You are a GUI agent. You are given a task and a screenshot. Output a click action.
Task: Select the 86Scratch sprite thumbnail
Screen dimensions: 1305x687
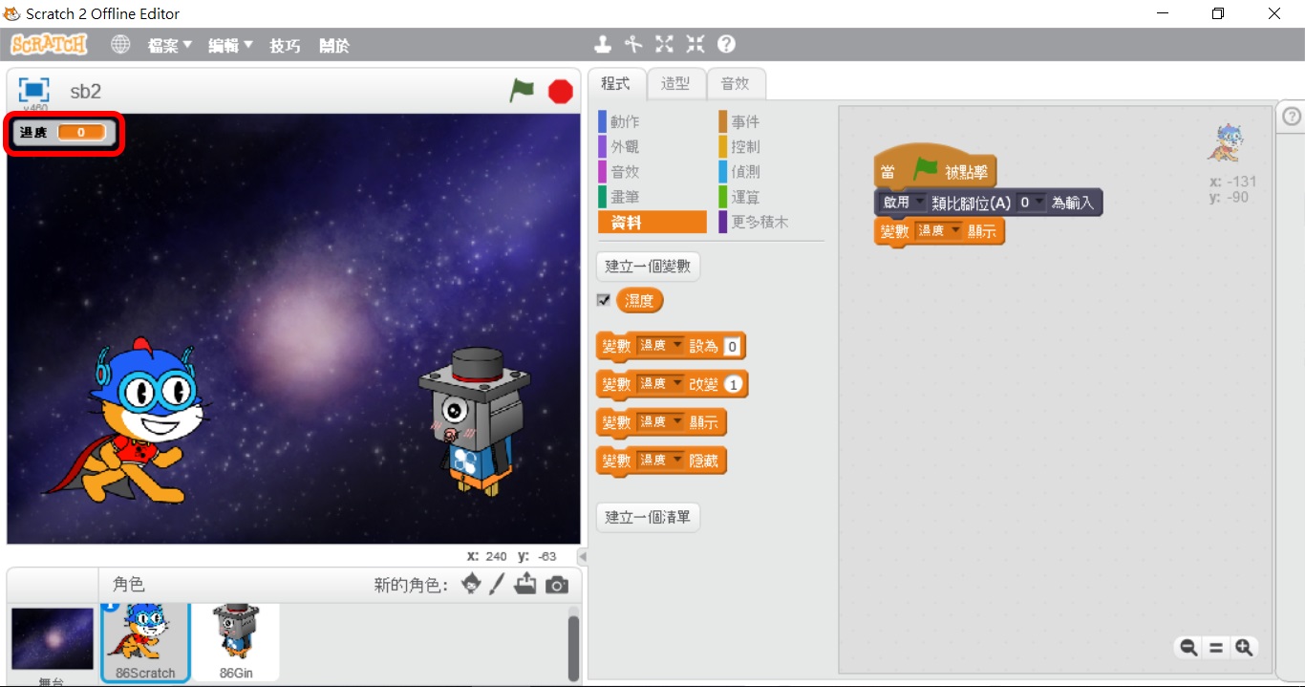pos(145,642)
